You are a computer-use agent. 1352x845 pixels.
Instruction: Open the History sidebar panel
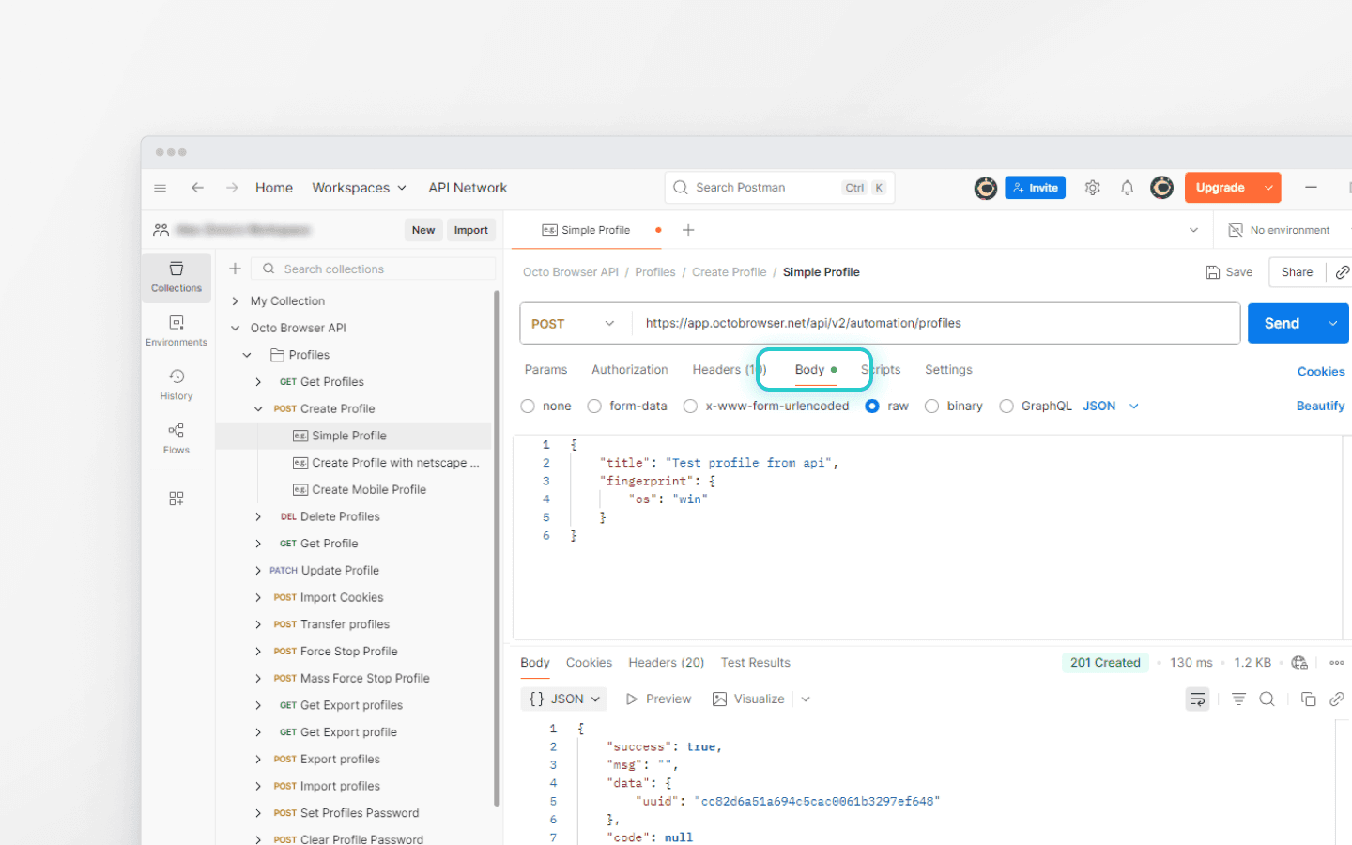(x=177, y=384)
